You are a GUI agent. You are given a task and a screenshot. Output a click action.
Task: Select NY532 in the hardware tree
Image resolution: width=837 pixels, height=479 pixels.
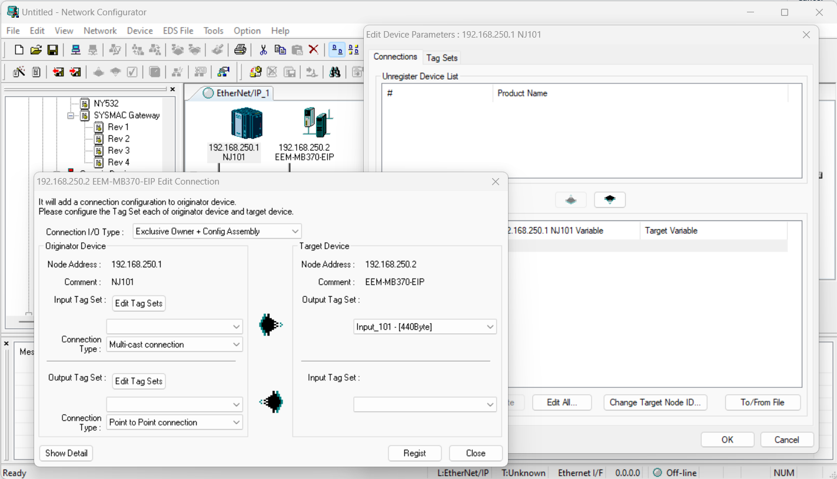106,103
